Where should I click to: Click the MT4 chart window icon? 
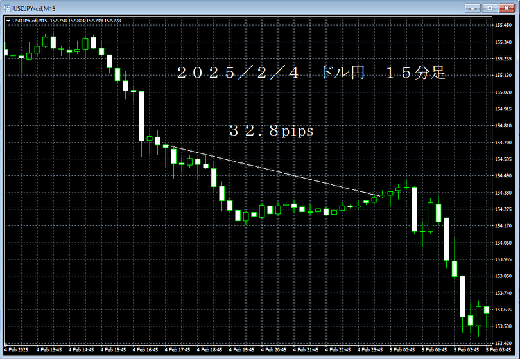pyautogui.click(x=7, y=8)
